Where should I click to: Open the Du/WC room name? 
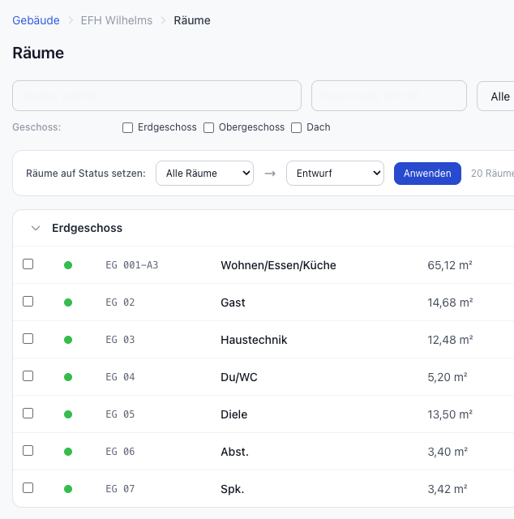(239, 377)
